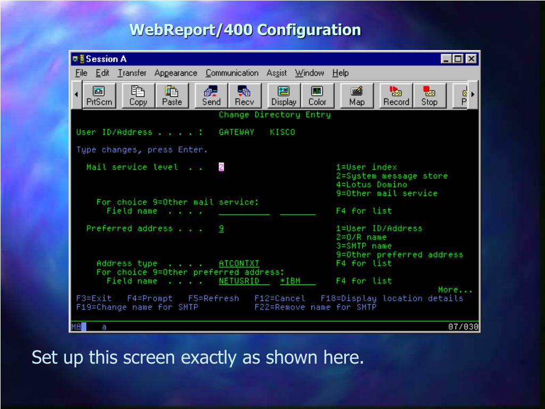Open the Assist menu
This screenshot has width=545, height=409.
pyautogui.click(x=277, y=73)
